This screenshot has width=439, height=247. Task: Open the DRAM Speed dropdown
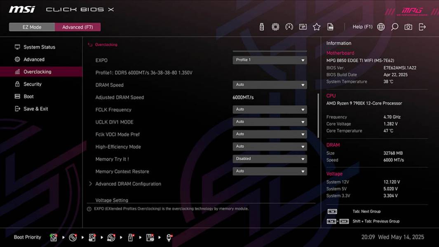(270, 85)
